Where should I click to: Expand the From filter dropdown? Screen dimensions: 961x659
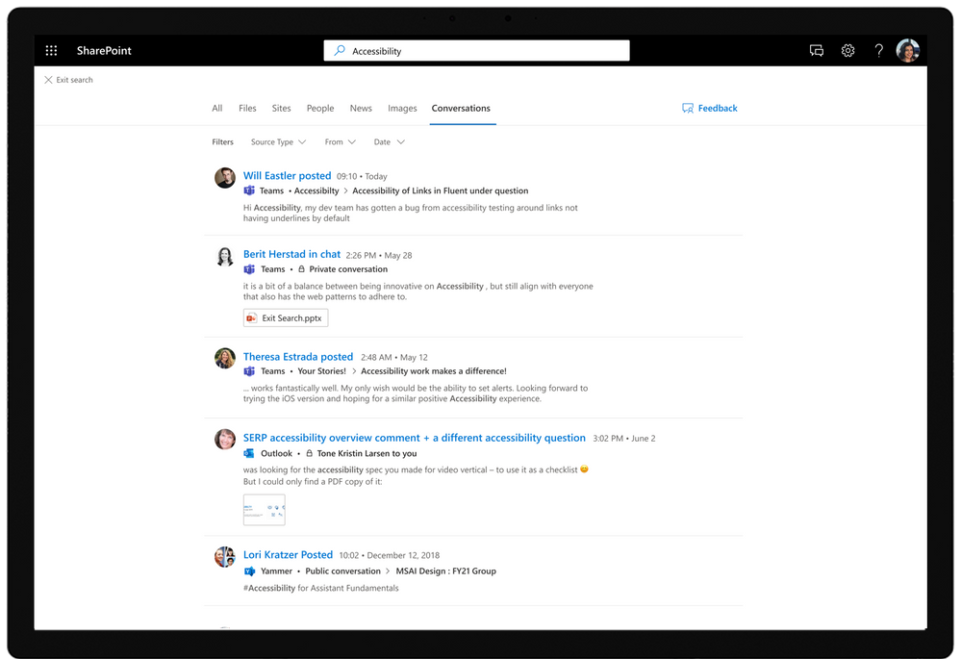pos(341,142)
